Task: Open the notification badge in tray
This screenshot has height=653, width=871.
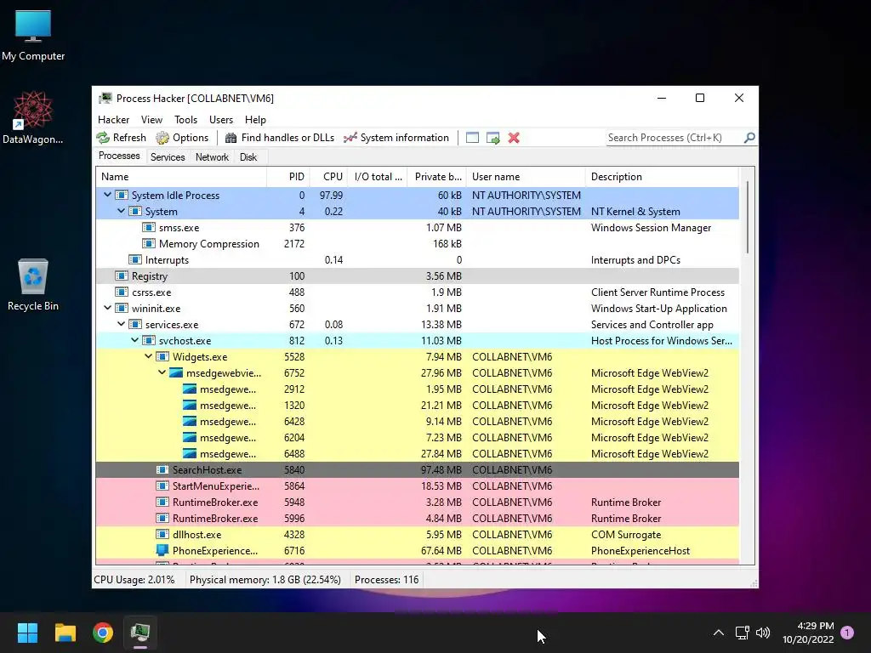Action: point(847,633)
